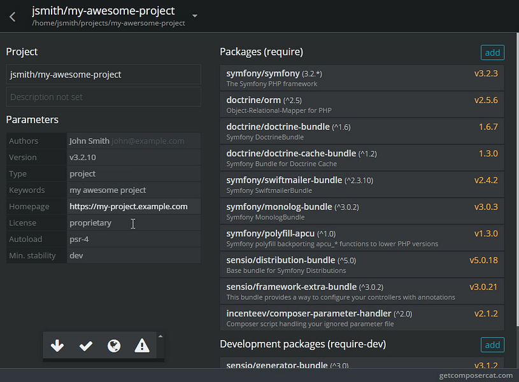519x382 pixels.
Task: Select doctrine/doctrine-cache-bundle package
Action: pos(362,159)
